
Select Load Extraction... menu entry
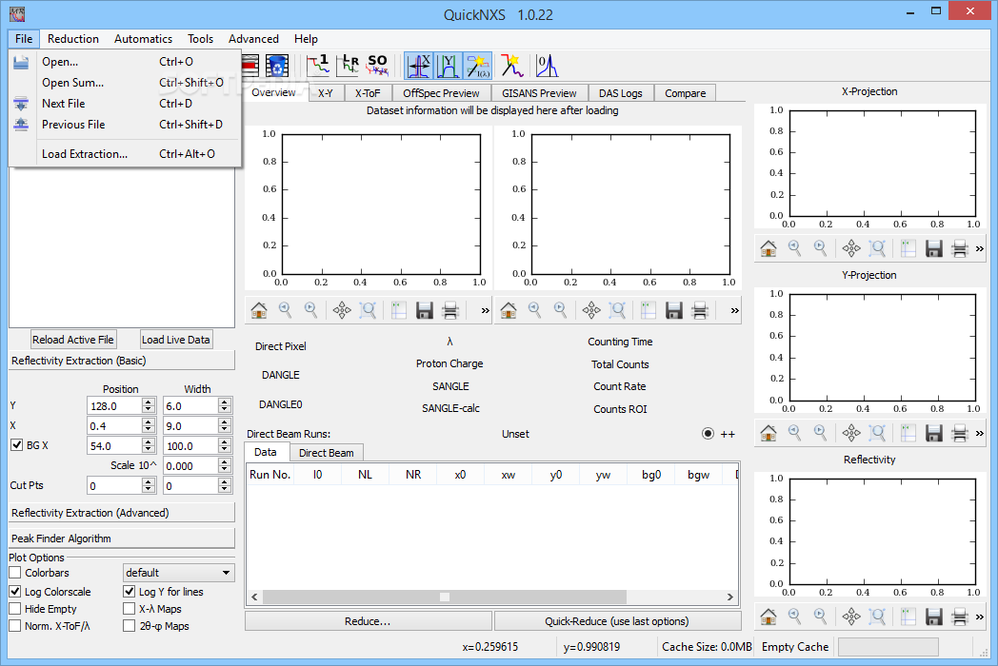(126, 154)
